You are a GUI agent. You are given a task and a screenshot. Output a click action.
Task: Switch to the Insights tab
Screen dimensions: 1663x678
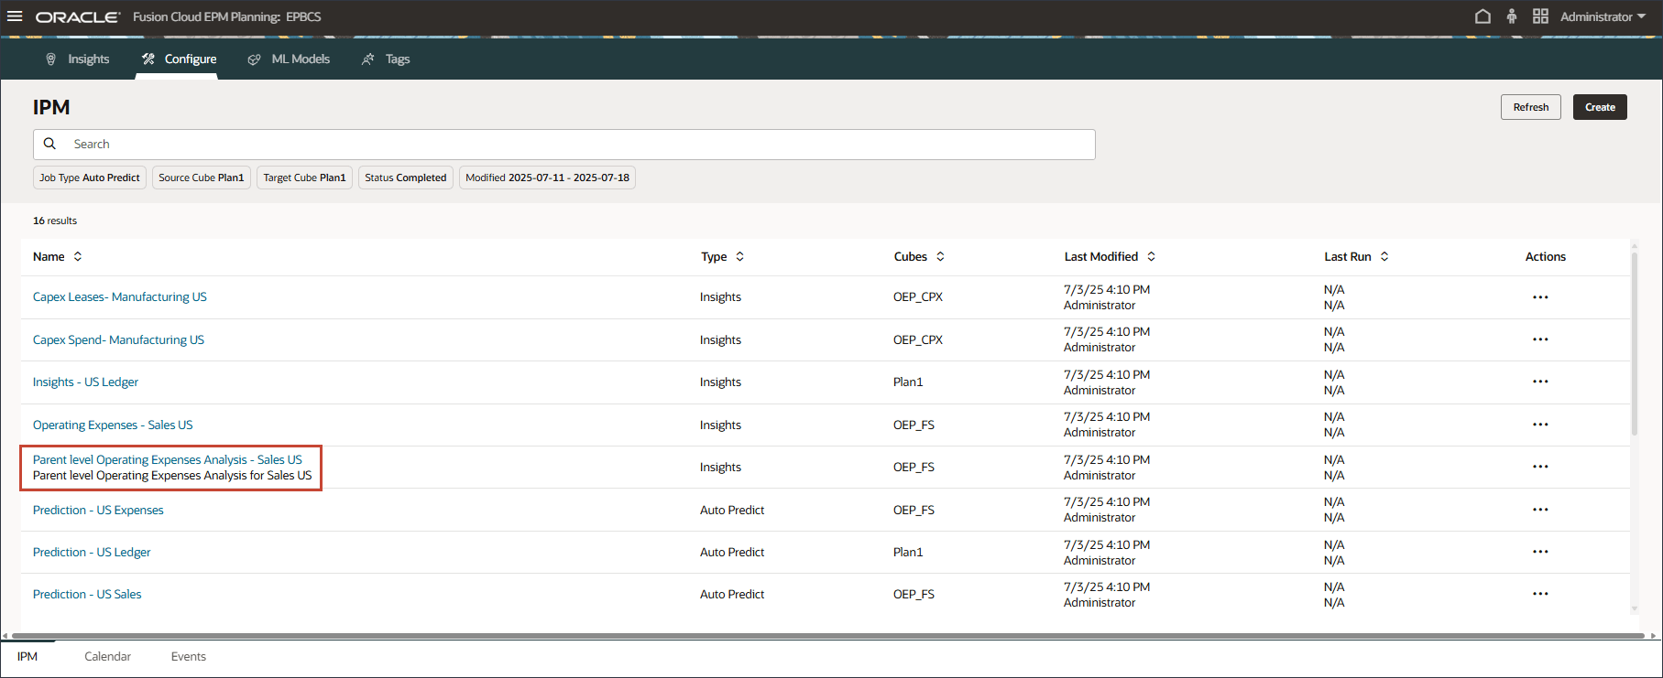point(78,59)
